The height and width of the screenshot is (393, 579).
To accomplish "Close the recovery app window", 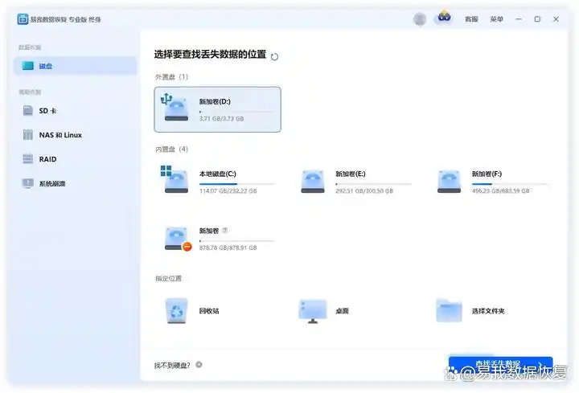I will [556, 19].
